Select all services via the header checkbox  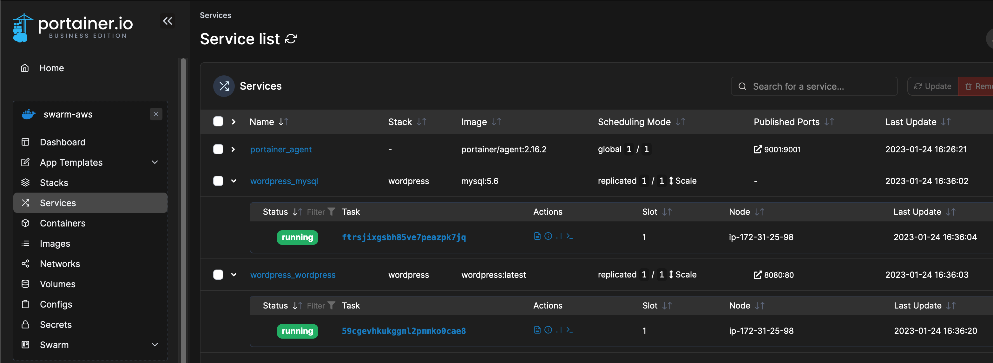tap(218, 121)
